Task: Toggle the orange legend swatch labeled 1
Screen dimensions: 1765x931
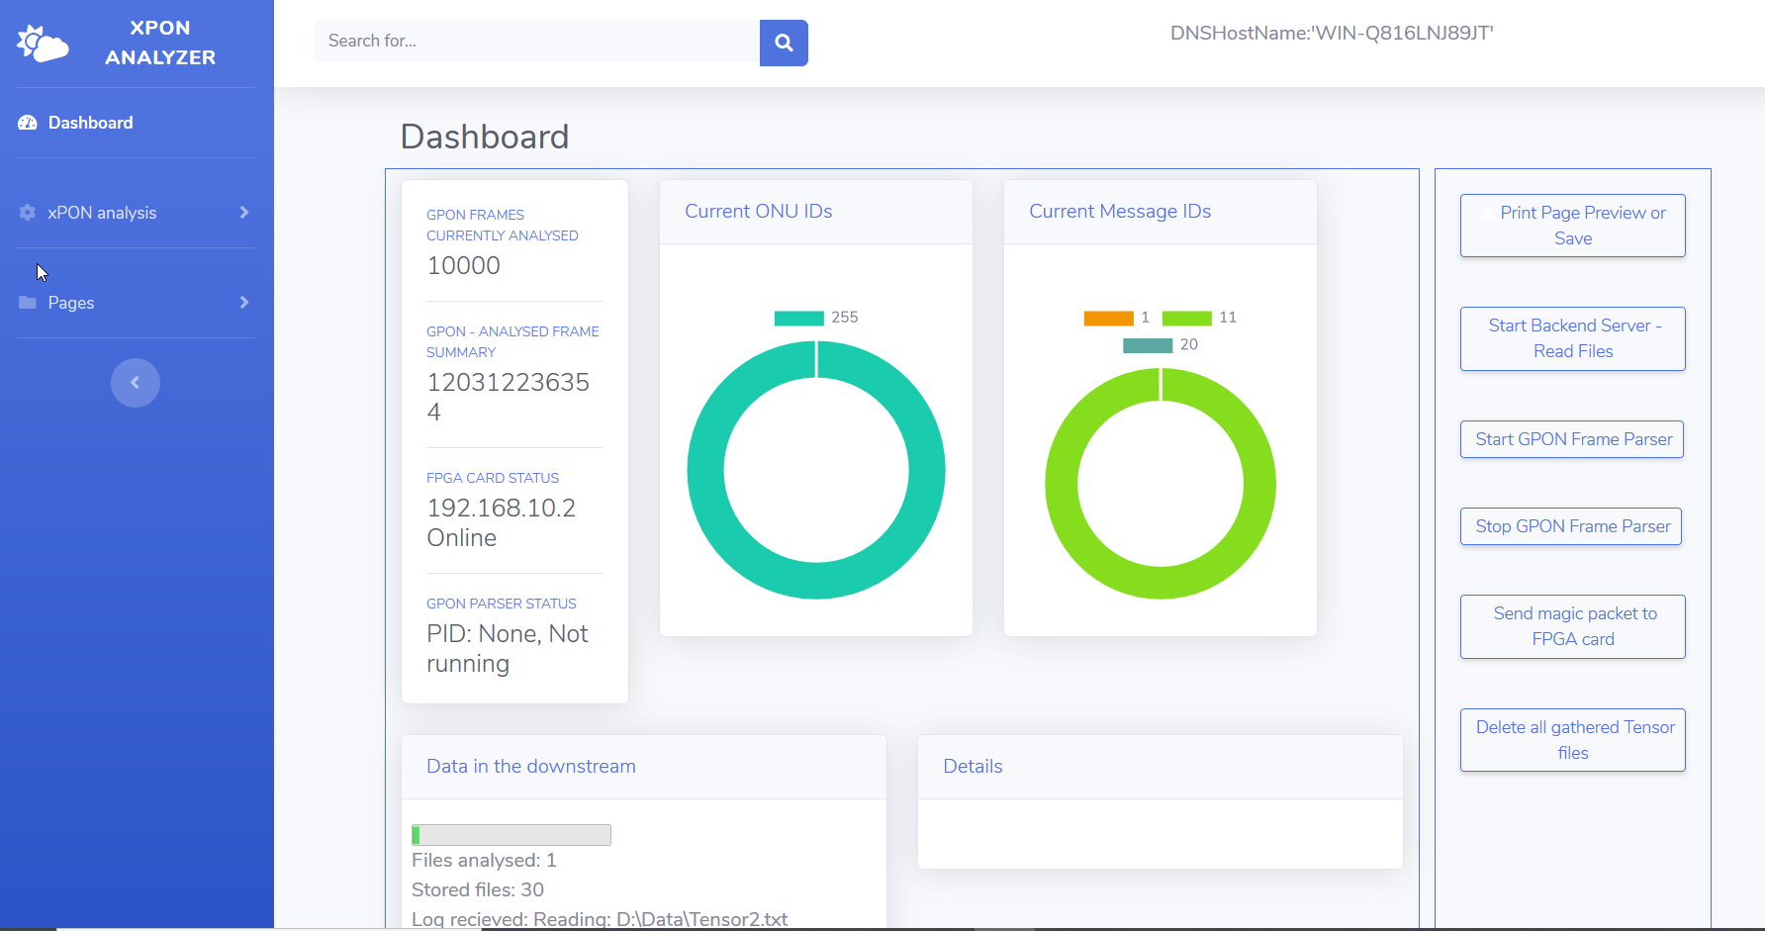Action: pos(1108,318)
